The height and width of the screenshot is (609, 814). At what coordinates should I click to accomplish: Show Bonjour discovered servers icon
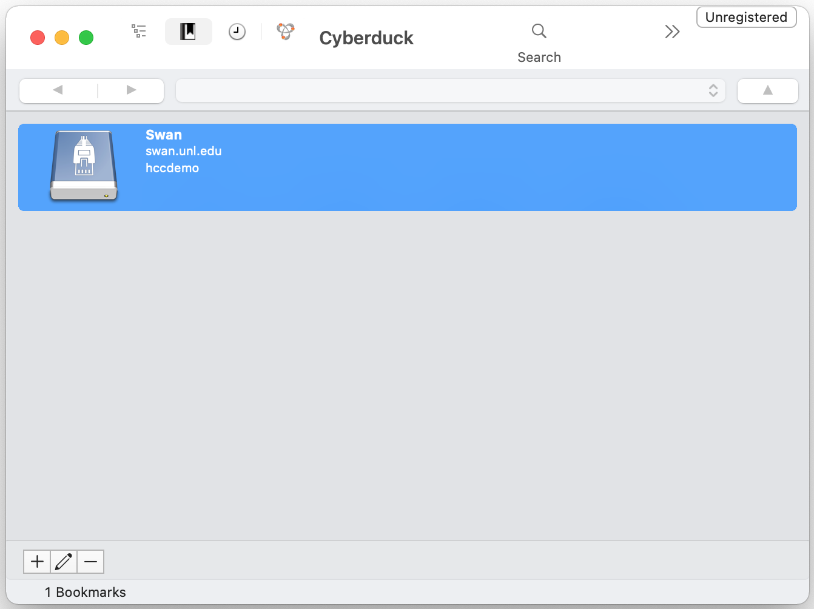click(x=286, y=31)
